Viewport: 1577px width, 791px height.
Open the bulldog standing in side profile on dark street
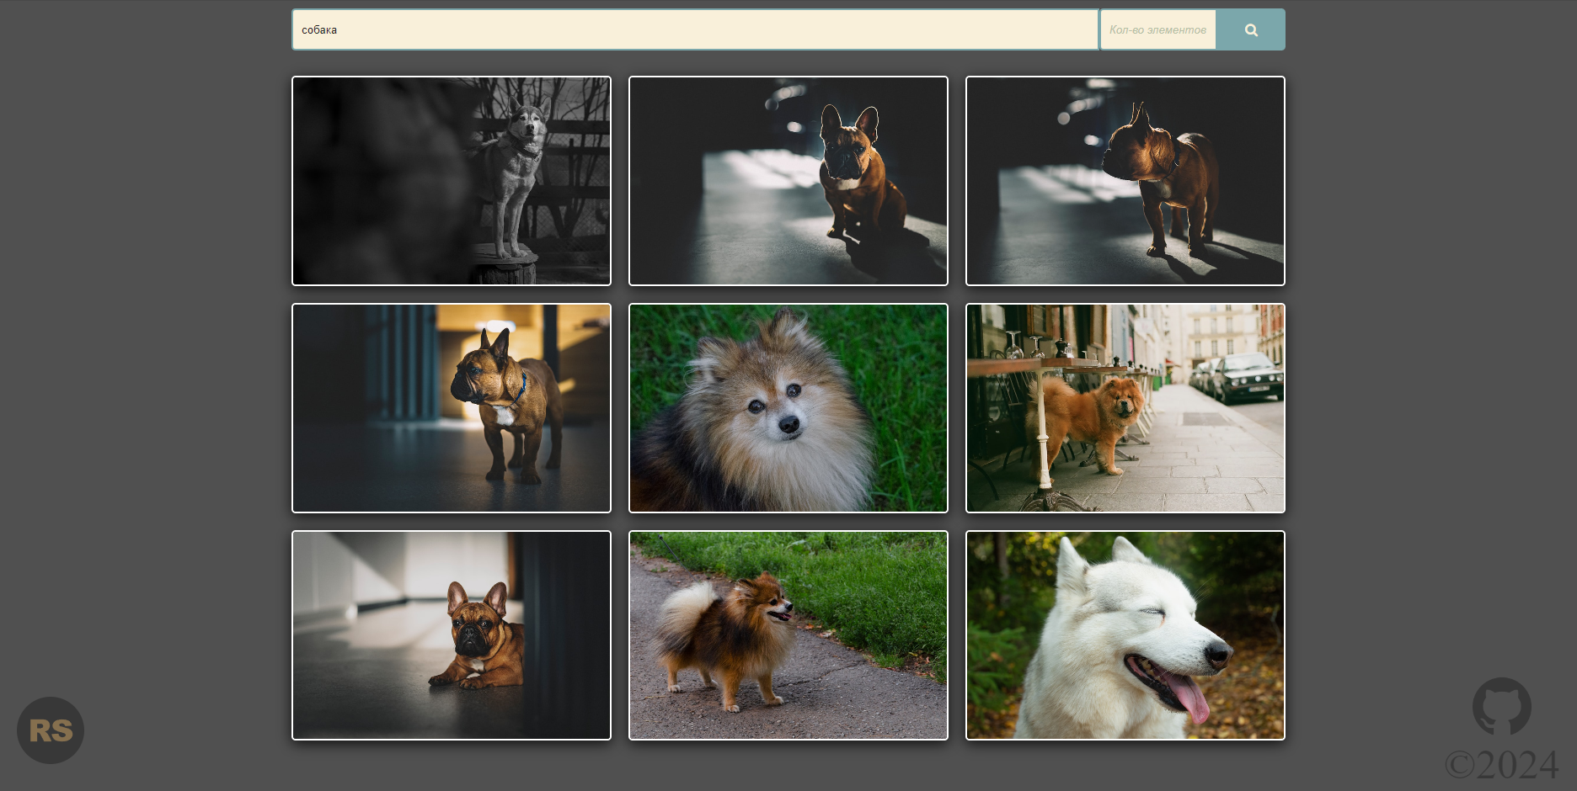pyautogui.click(x=1125, y=181)
